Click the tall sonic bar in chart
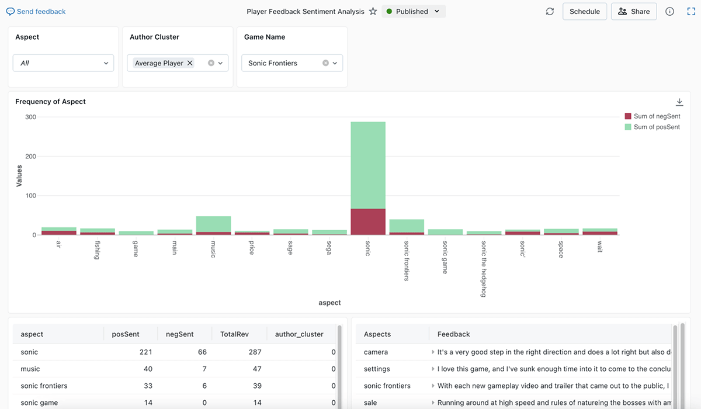 pos(368,169)
